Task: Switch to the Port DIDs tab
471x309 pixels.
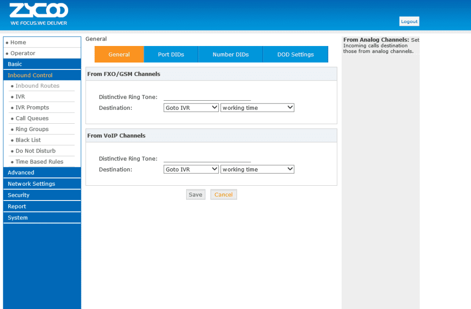Action: coord(171,54)
